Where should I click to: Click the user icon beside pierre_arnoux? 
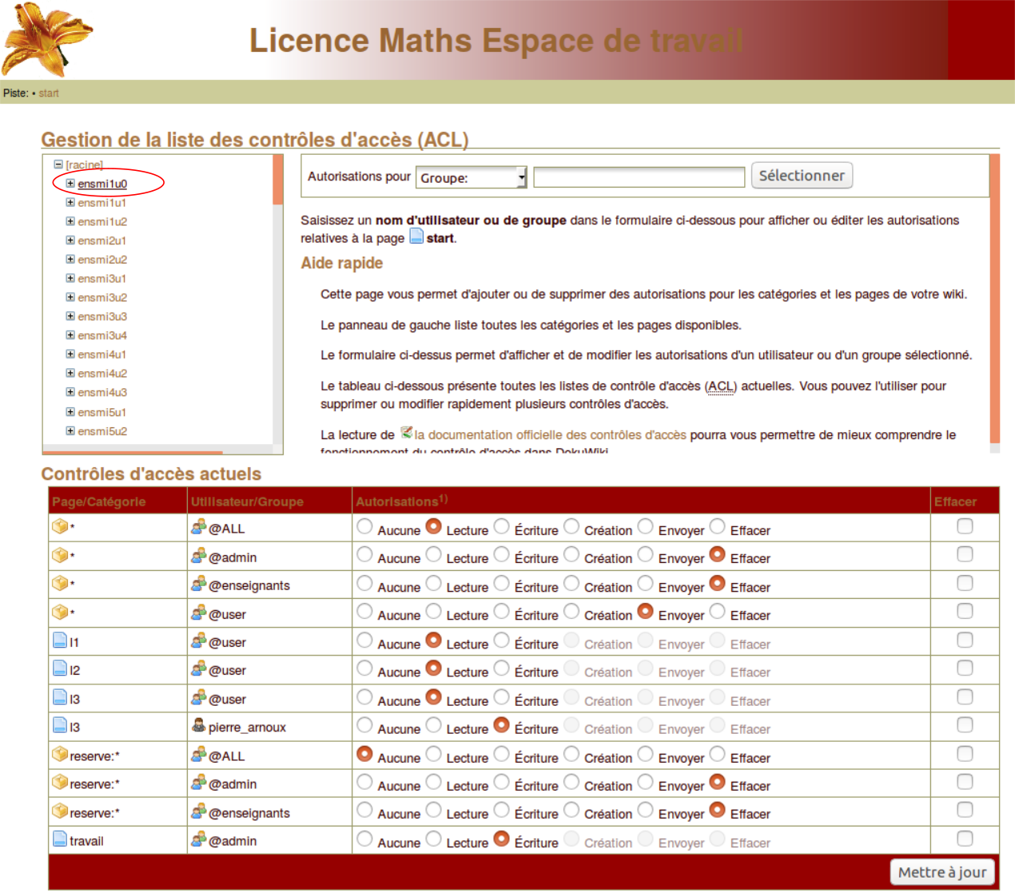(198, 726)
